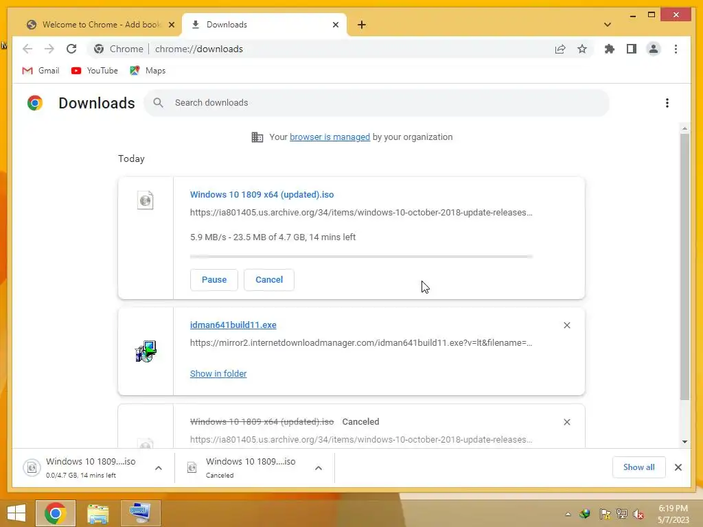
Task: Open the Windows Start button
Action: click(16, 513)
